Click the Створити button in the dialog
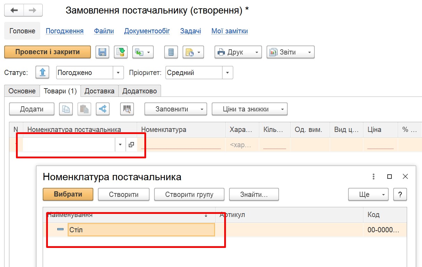The height and width of the screenshot is (267, 422). point(124,194)
